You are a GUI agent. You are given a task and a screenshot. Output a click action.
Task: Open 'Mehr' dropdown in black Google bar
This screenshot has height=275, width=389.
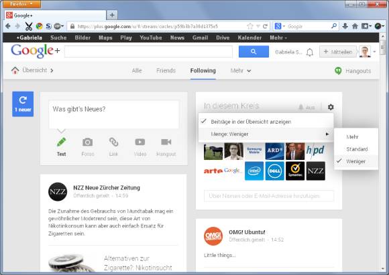pyautogui.click(x=278, y=37)
